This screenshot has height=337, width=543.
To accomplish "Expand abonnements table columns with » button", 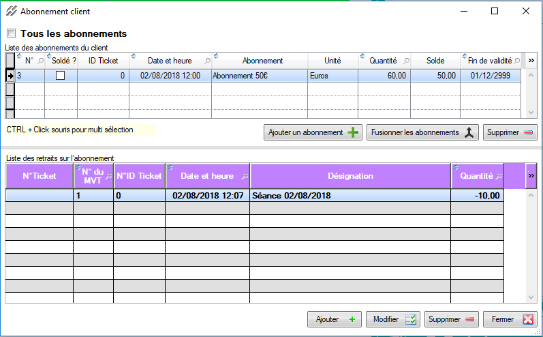I will (x=531, y=61).
